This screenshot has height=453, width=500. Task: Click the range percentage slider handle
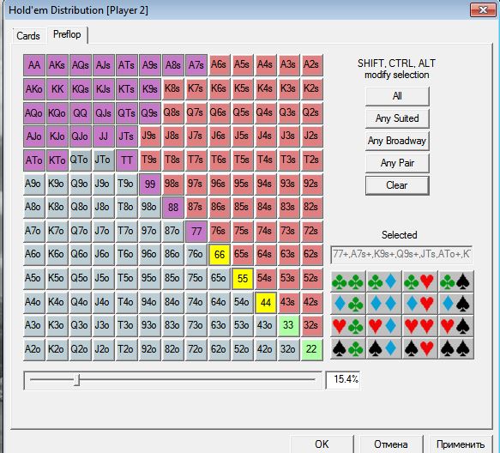(77, 380)
